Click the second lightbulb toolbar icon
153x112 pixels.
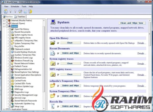point(15,11)
